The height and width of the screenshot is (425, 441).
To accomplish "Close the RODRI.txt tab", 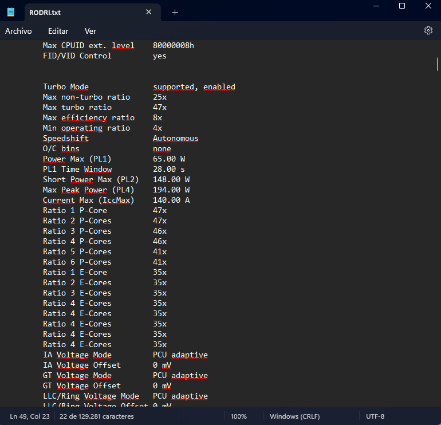I will (149, 12).
